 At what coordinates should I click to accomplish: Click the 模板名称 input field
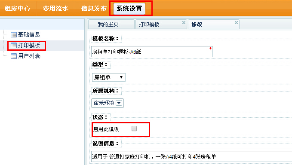[152, 52]
